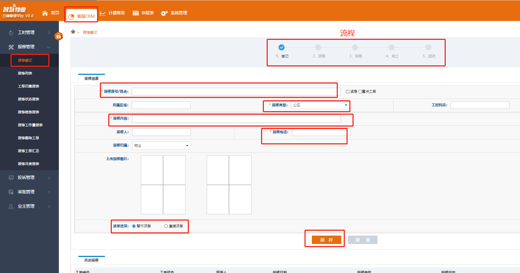The height and width of the screenshot is (273, 520).
Task: Open the 报修归属 dropdown showing 物业
Action: (x=162, y=145)
